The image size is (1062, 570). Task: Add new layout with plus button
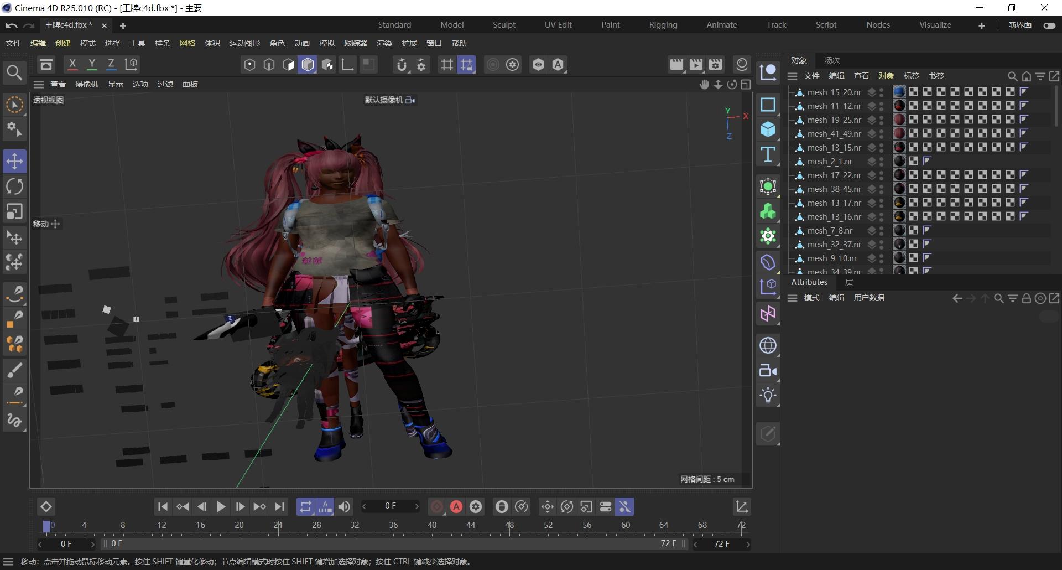[x=982, y=25]
